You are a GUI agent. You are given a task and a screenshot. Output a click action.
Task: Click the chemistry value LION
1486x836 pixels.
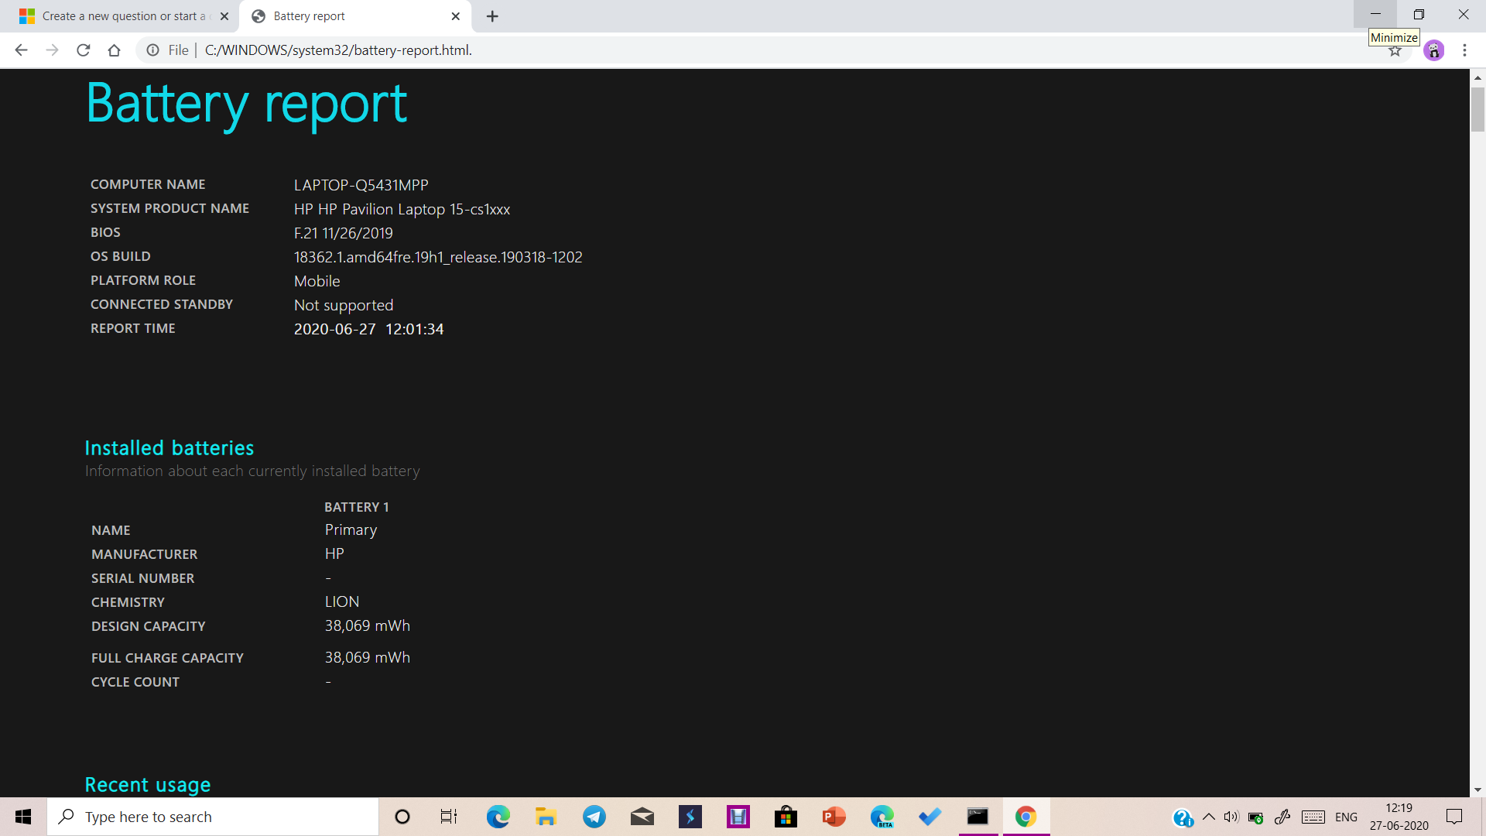[341, 601]
